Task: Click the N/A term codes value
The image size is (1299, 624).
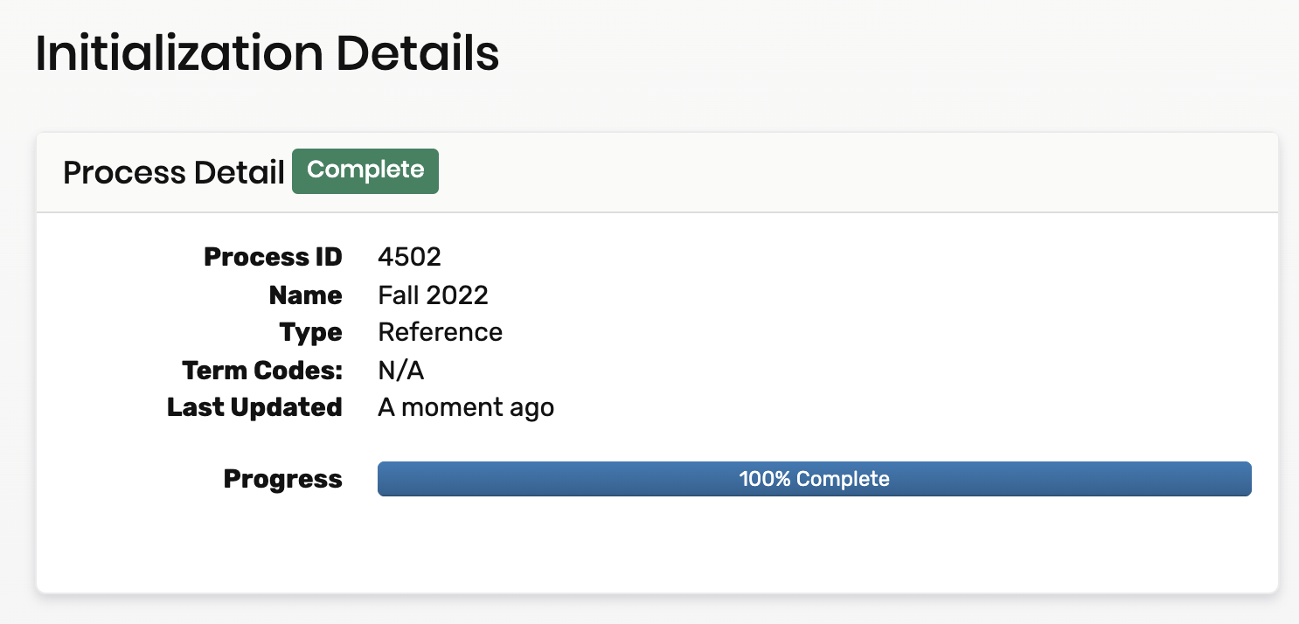Action: pyautogui.click(x=400, y=371)
